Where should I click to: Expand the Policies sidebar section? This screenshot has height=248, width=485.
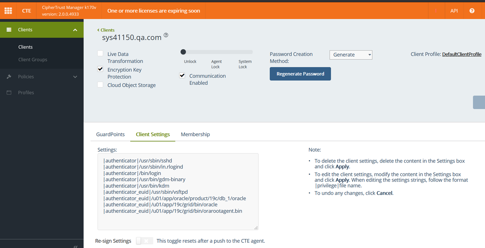(75, 77)
